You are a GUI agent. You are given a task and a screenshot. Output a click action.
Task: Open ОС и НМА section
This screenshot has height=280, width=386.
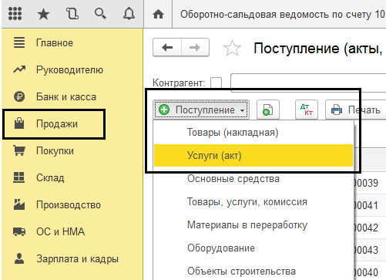(x=60, y=231)
